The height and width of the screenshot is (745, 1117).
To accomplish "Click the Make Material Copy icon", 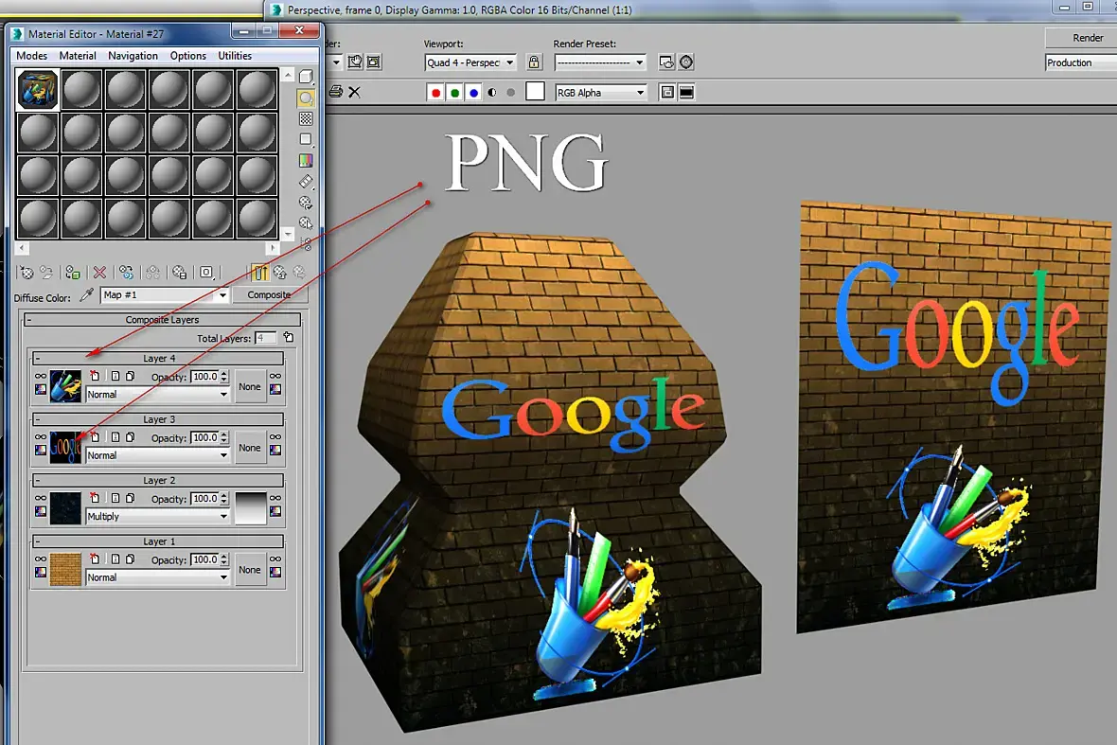I will pyautogui.click(x=126, y=272).
